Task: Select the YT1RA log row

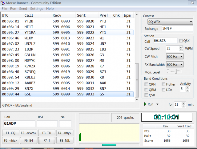Action: pyautogui.click(x=67, y=32)
